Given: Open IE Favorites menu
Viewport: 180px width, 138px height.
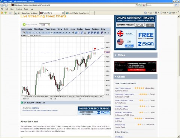Looking at the screenshot, I should click(19, 9).
